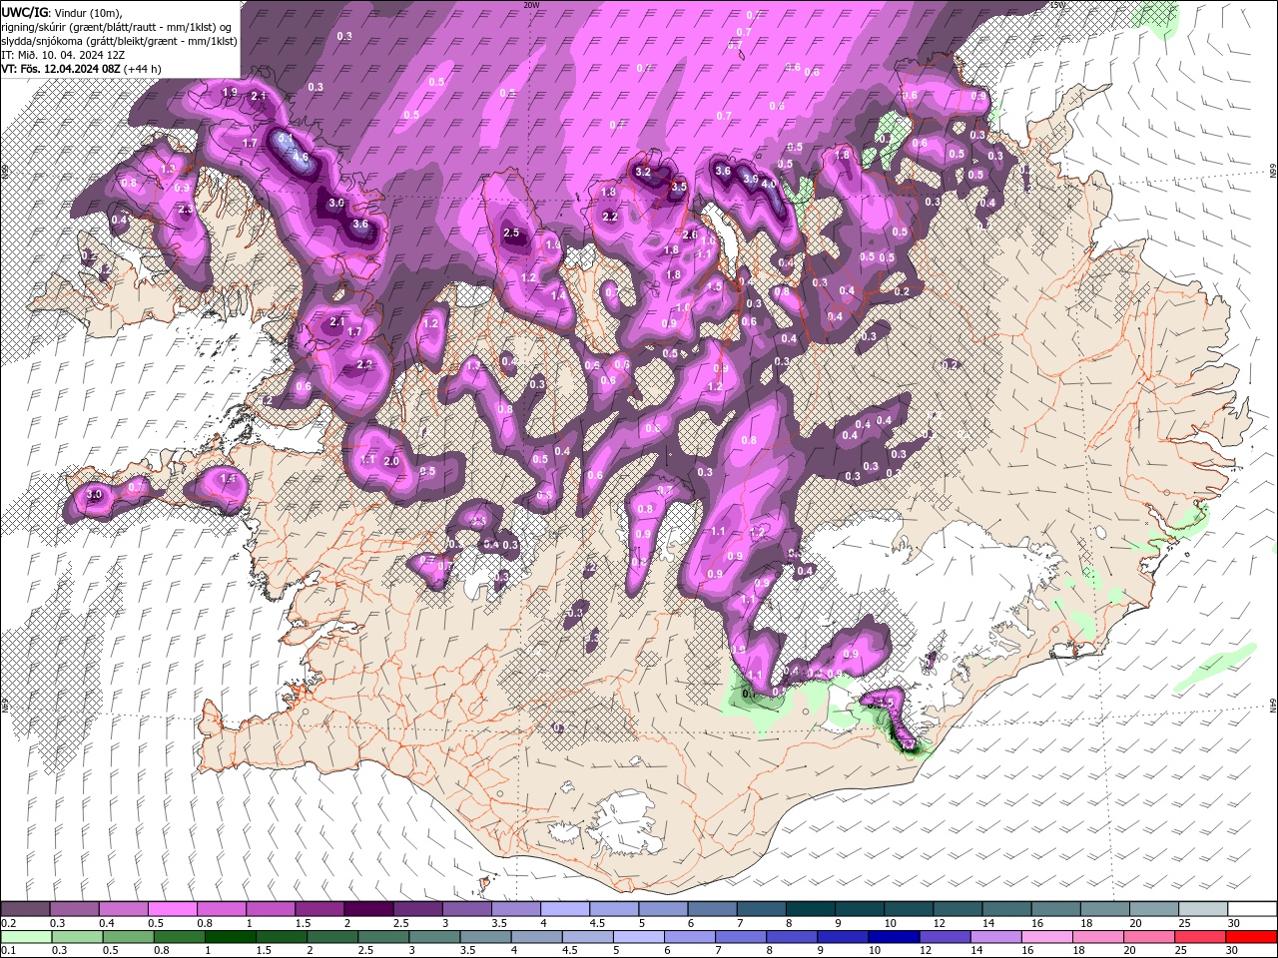The image size is (1278, 958).
Task: Click the 20W longitude label at the top edge
Action: point(531,5)
